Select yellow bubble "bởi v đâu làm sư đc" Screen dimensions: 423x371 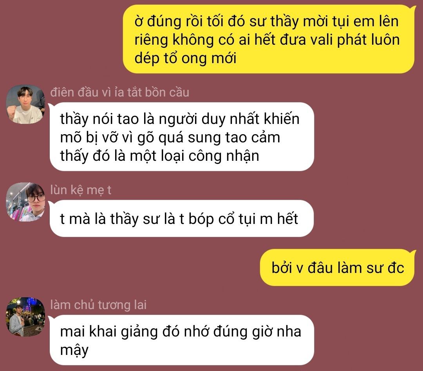(337, 267)
